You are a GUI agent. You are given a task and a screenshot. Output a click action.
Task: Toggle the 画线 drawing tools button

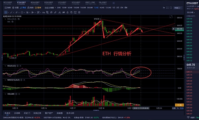point(23,8)
